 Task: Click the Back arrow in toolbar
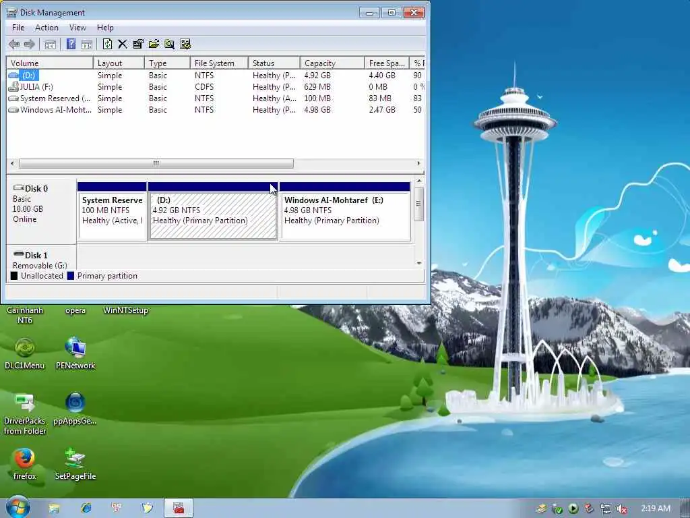14,44
